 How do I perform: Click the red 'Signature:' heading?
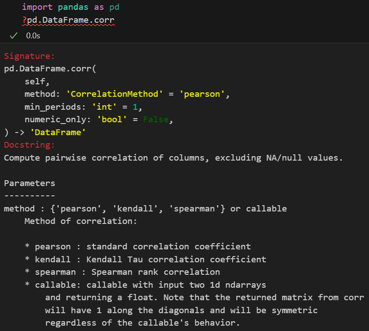(x=29, y=56)
